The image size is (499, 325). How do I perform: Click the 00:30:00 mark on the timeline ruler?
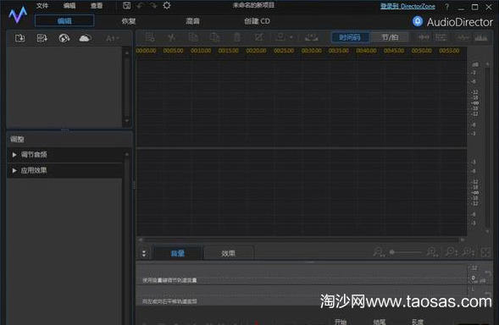click(311, 51)
